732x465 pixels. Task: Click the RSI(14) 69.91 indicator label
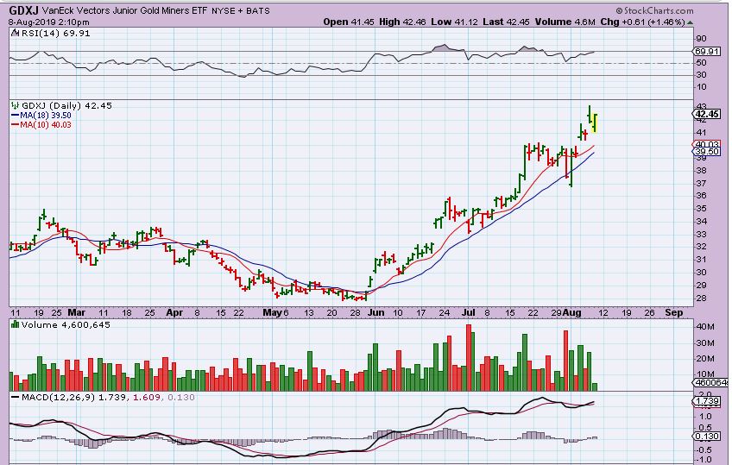pos(56,34)
